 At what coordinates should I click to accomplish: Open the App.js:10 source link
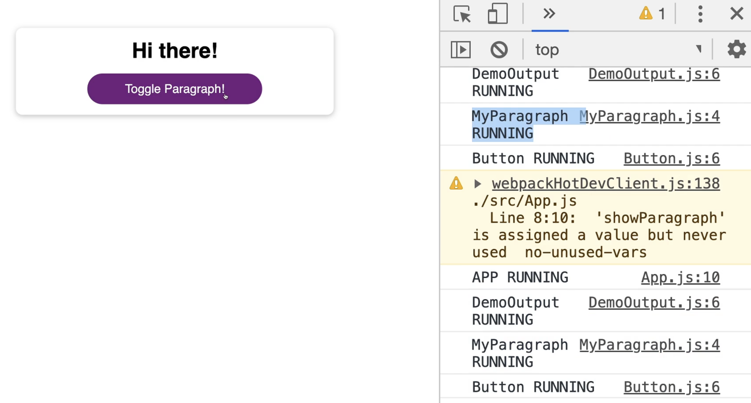[x=680, y=278]
